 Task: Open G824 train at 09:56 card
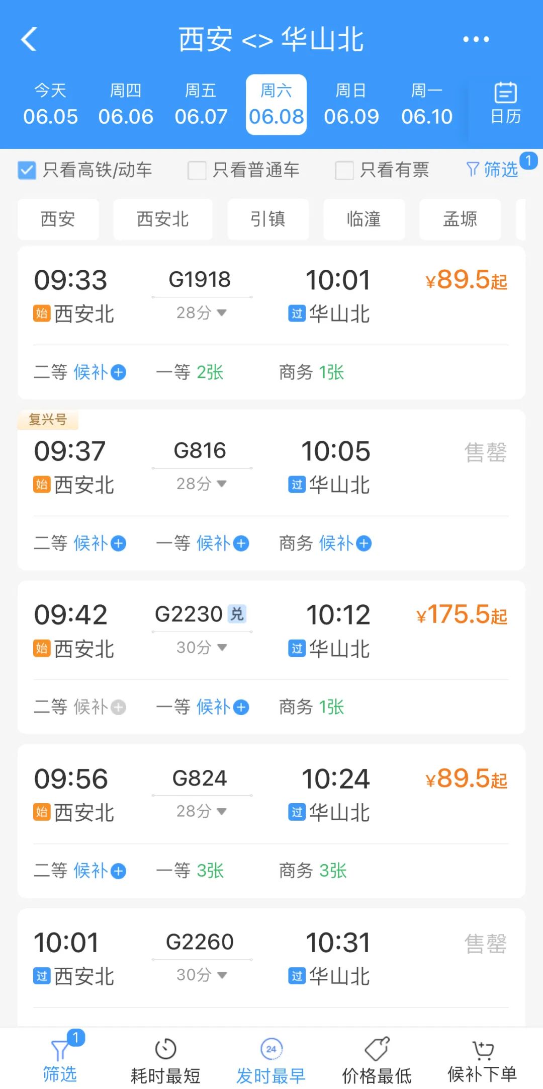tap(271, 795)
